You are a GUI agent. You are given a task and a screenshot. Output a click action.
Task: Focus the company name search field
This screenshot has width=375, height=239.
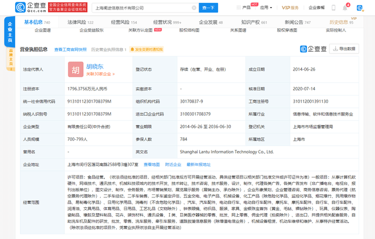point(142,8)
